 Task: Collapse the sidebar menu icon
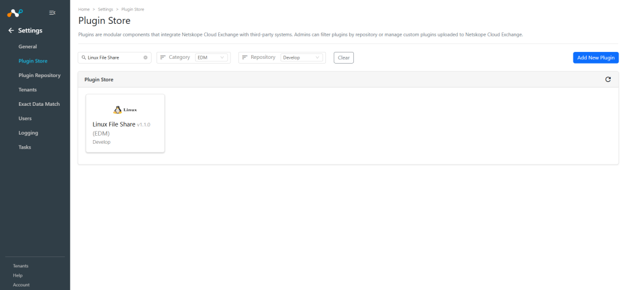pos(52,13)
